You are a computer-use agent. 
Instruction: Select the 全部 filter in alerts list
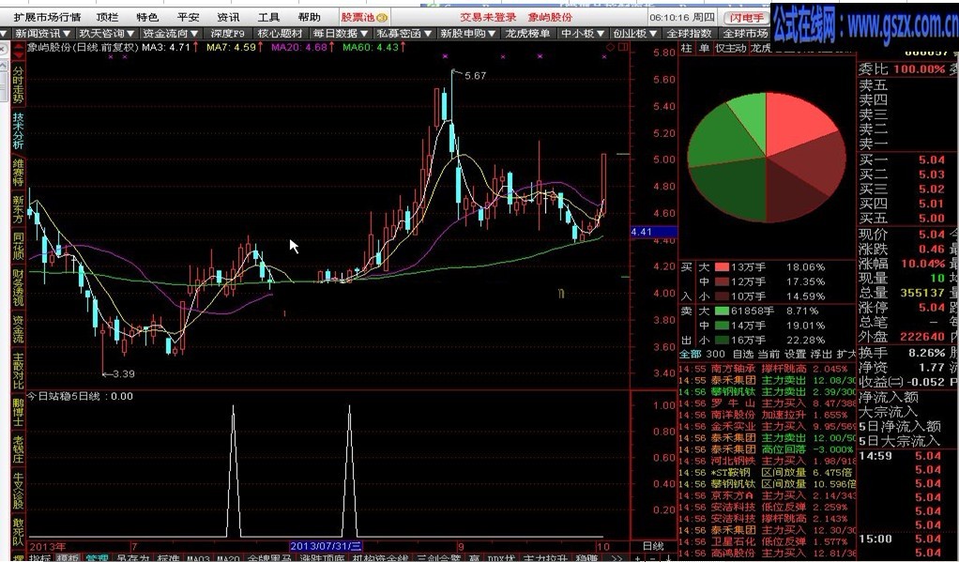[x=691, y=354]
